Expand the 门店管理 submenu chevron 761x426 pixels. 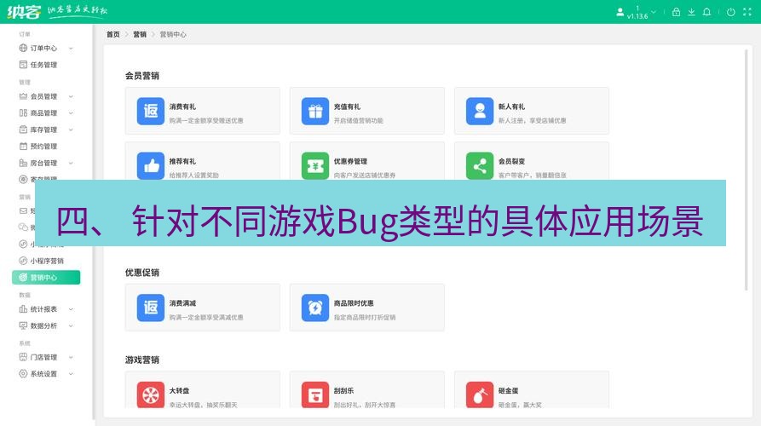point(71,357)
